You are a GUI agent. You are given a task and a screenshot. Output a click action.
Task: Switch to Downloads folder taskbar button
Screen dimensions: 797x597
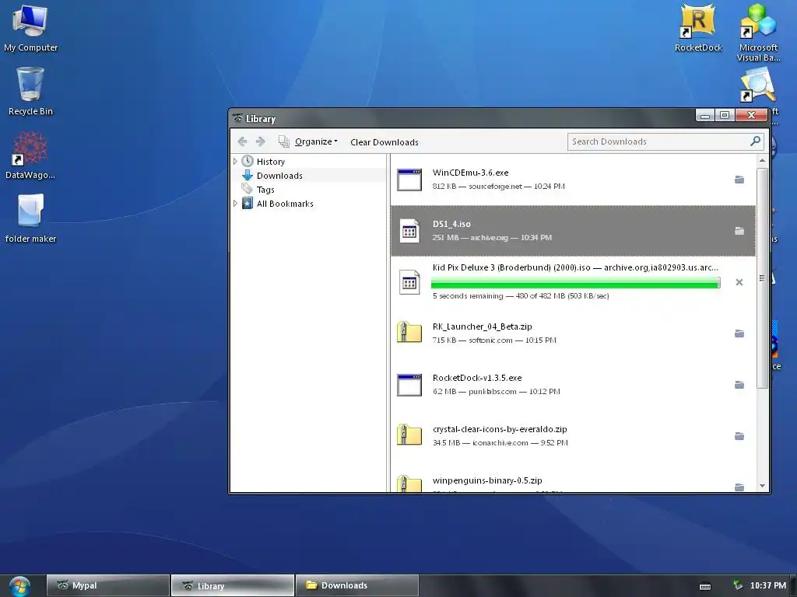(x=356, y=585)
